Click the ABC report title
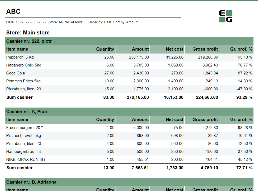This screenshot has width=258, height=191. click(x=13, y=12)
